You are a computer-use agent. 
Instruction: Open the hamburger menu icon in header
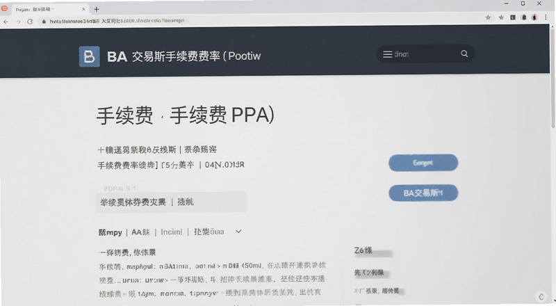[387, 54]
